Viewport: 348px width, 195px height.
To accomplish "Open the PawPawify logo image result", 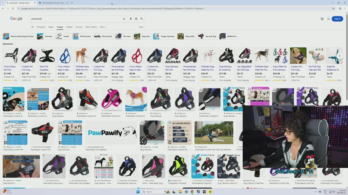I will (x=112, y=133).
